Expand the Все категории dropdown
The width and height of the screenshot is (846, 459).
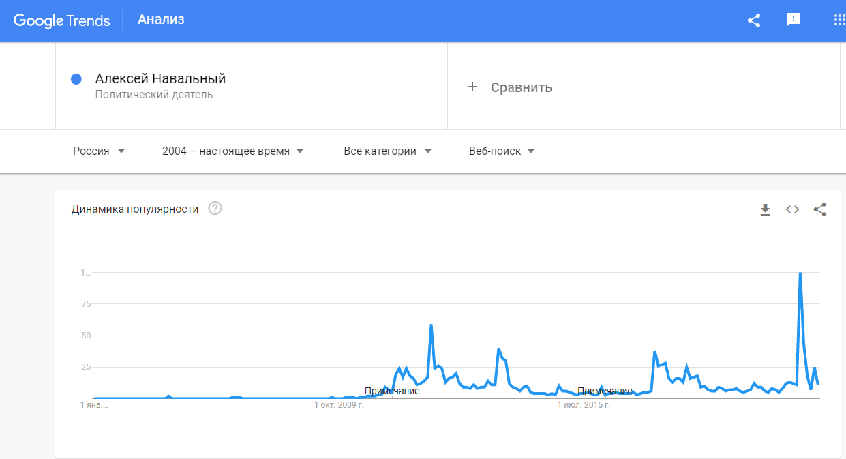388,151
